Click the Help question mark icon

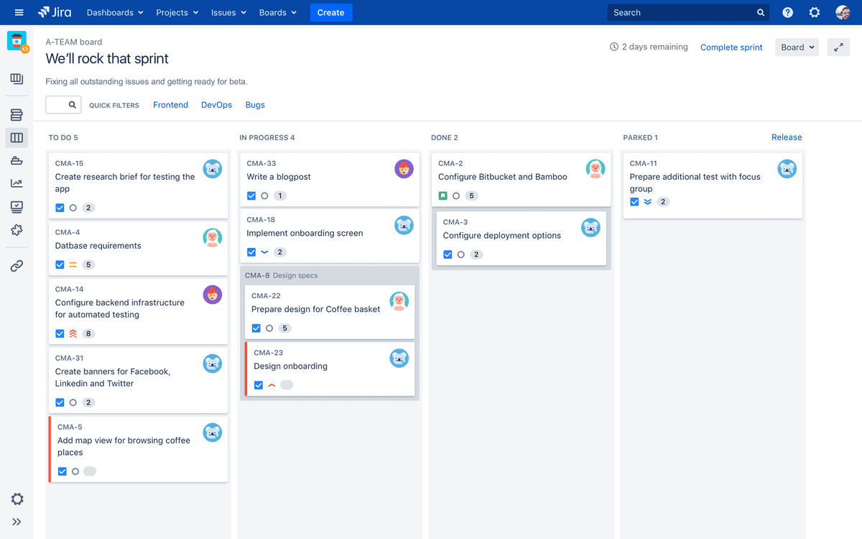(788, 12)
